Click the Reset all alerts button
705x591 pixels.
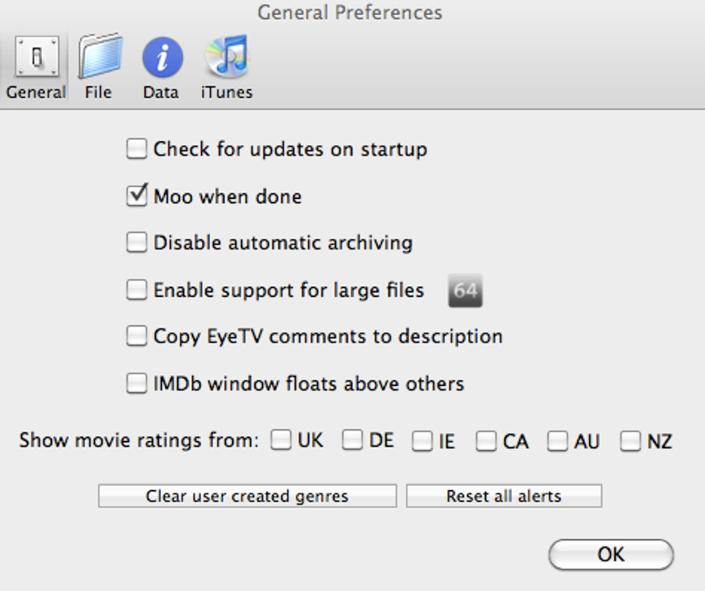[x=504, y=496]
